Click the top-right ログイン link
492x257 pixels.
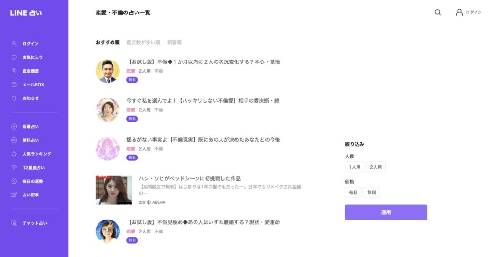tap(473, 12)
